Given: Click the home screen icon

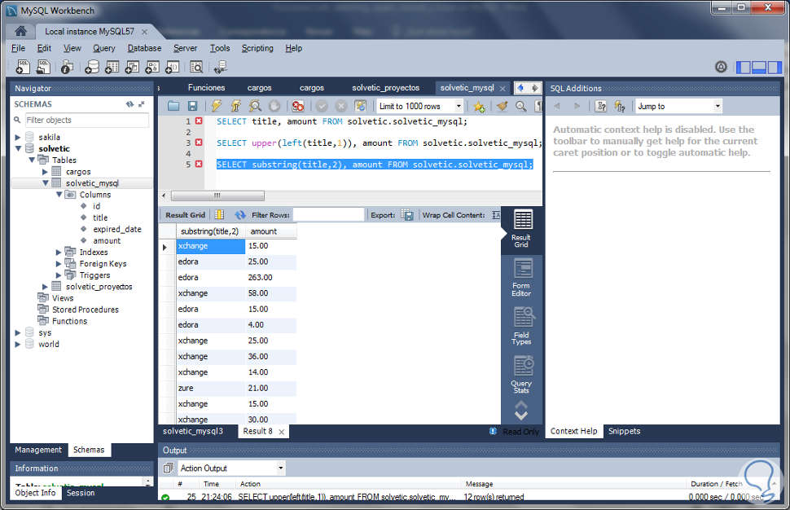Looking at the screenshot, I should click(20, 31).
